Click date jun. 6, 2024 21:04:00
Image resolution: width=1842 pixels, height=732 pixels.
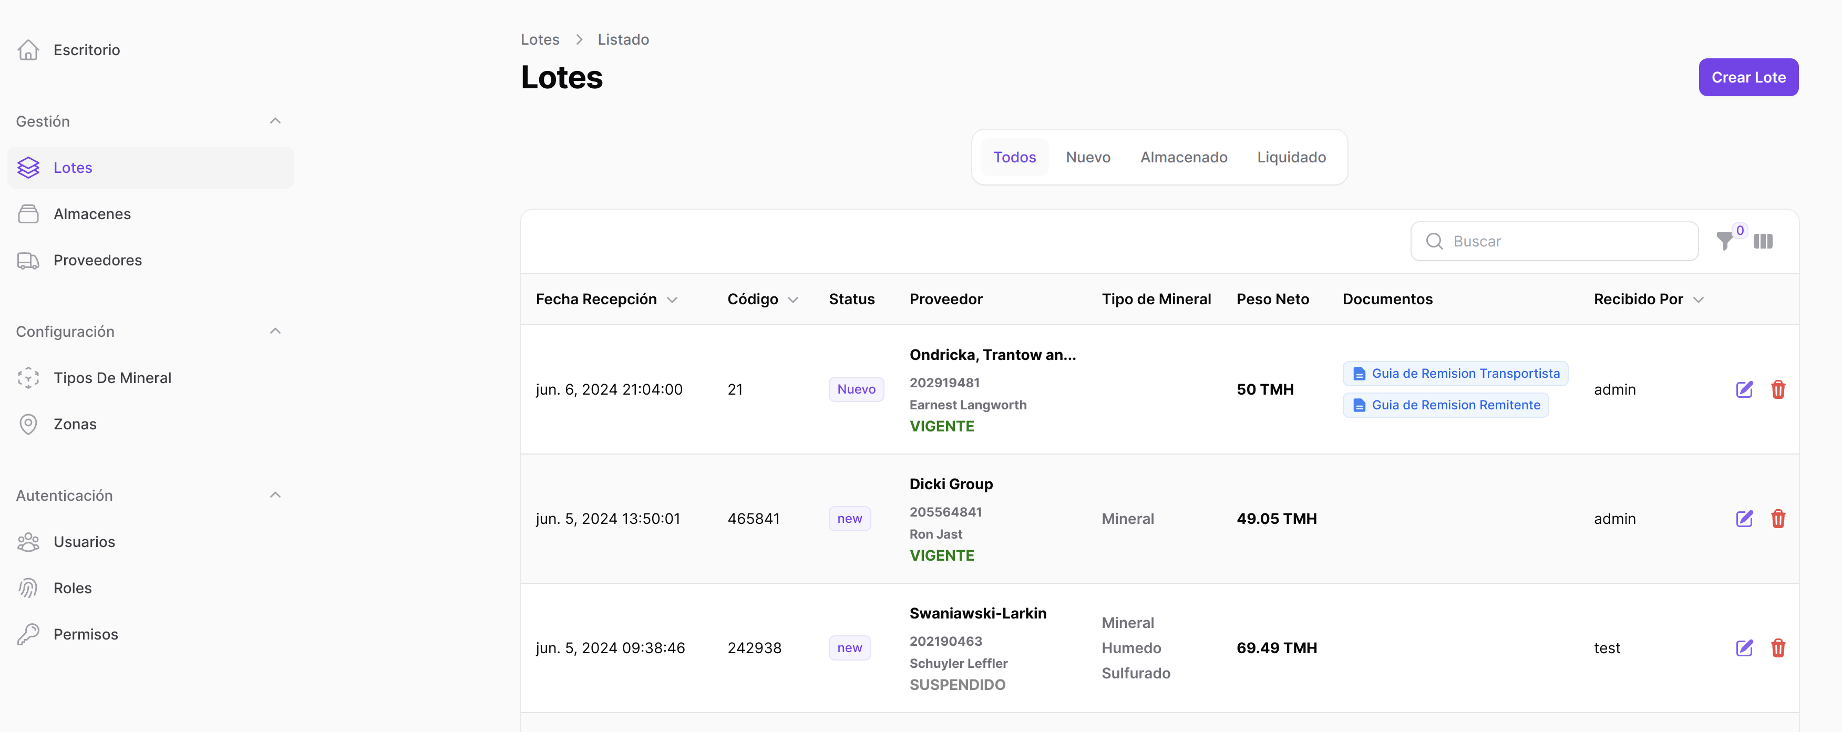[x=609, y=389]
